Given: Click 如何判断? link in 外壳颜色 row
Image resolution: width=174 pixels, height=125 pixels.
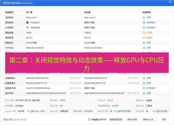Looking at the screenshot, I should click(x=151, y=27).
